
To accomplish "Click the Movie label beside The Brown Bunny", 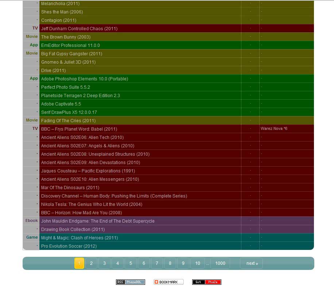I will coord(32,36).
